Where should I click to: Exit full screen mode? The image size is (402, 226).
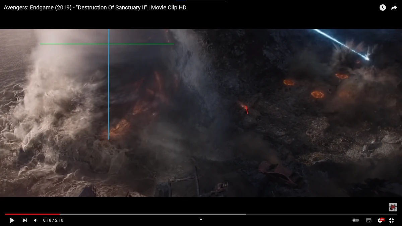391,220
